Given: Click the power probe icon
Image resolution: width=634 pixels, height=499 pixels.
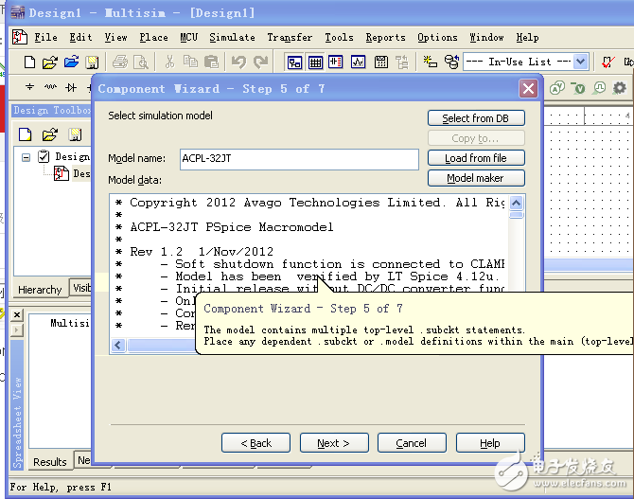Looking at the screenshot, I should coord(600,87).
